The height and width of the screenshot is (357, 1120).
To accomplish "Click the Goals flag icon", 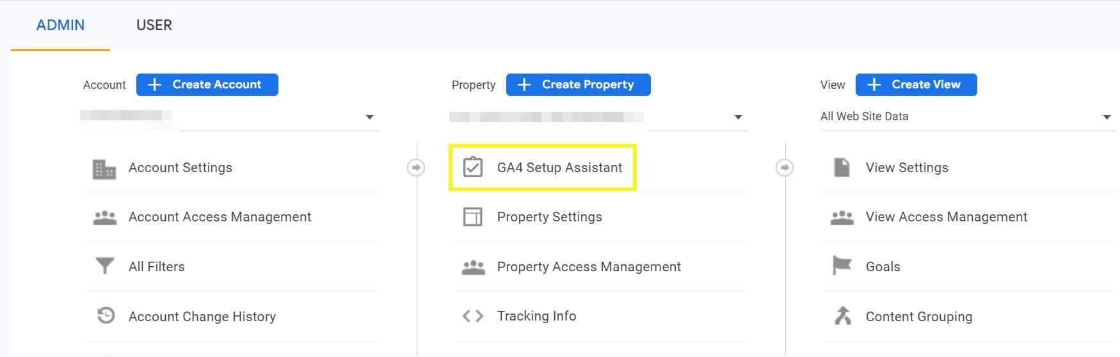I will coord(842,266).
